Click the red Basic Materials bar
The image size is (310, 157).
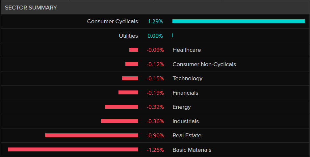[73, 149]
